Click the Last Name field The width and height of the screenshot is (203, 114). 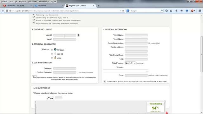136,39
